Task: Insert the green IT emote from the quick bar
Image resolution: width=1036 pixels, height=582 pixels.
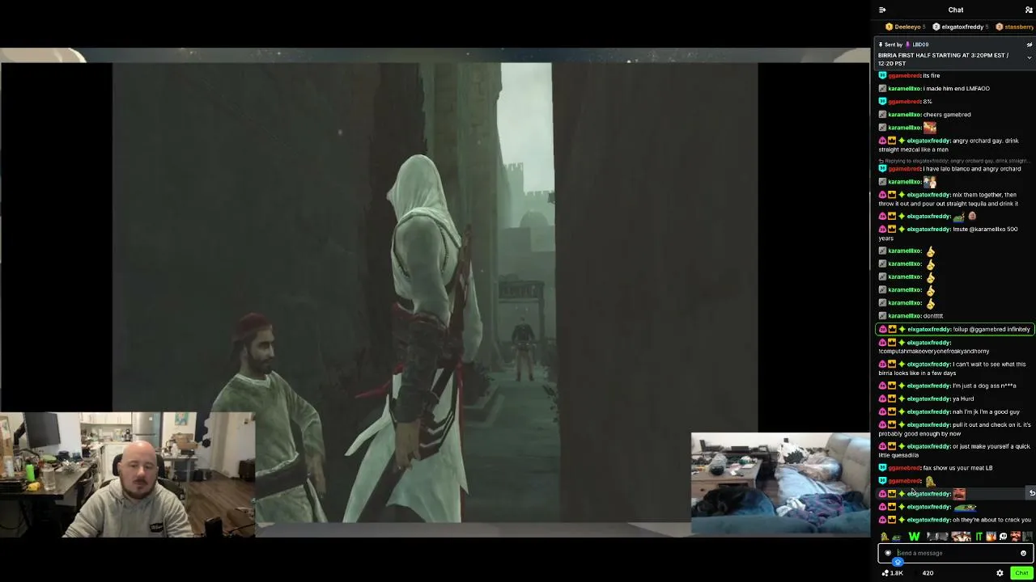Action: click(x=979, y=536)
